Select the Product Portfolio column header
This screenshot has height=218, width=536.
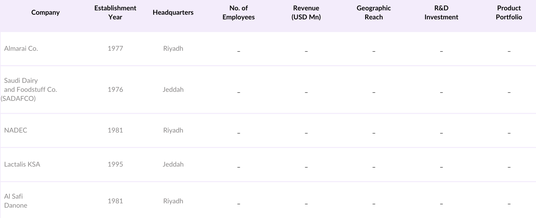[509, 12]
